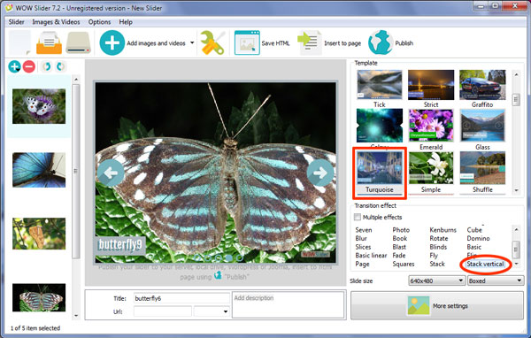This screenshot has height=338, width=531.
Task: Click the Publish globe icon
Action: point(381,42)
